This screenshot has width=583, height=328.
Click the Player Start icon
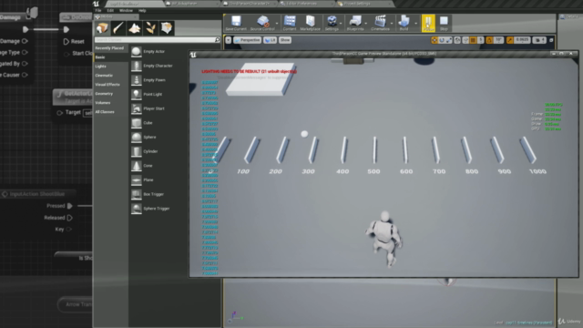coord(136,108)
